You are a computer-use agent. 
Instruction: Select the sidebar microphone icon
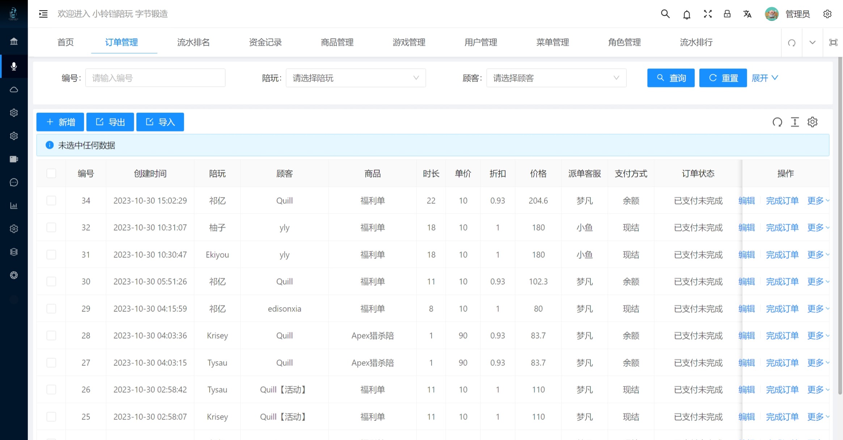[14, 66]
